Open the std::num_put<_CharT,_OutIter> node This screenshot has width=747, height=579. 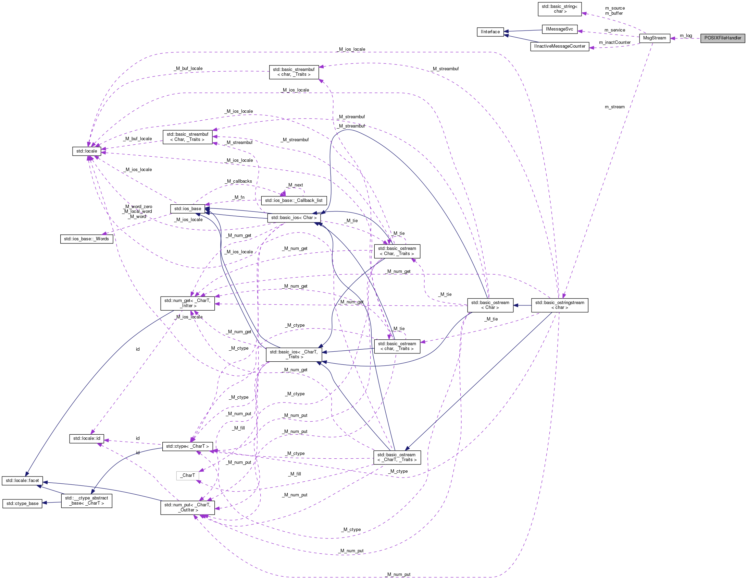(187, 507)
